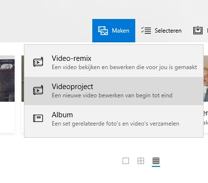
Task: Switch to medium four-tile grid view
Action: [x=141, y=161]
